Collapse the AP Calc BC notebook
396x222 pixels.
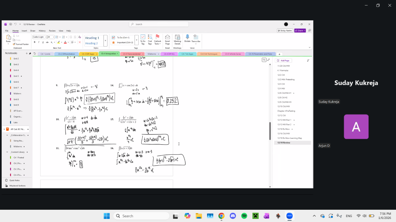click(x=4, y=129)
